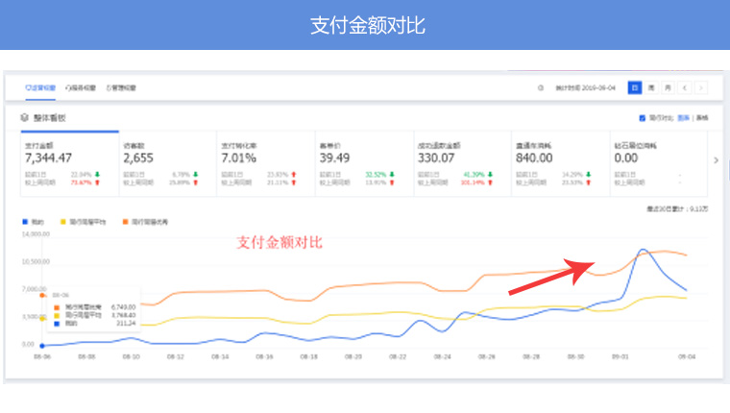Click the 整体看板 cube icon
This screenshot has width=730, height=413.
pyautogui.click(x=25, y=118)
